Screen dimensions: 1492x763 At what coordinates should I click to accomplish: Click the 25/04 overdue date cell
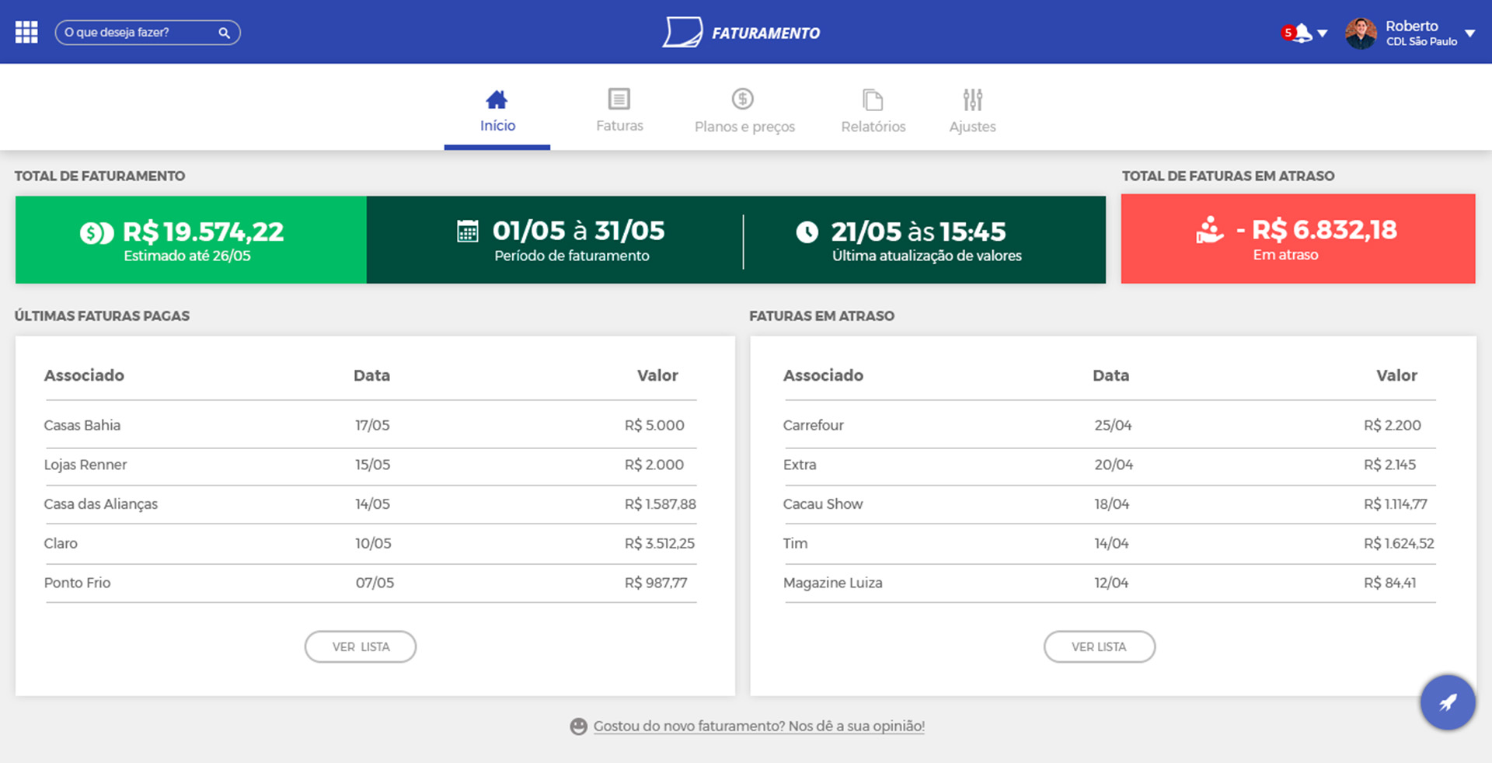click(1113, 425)
